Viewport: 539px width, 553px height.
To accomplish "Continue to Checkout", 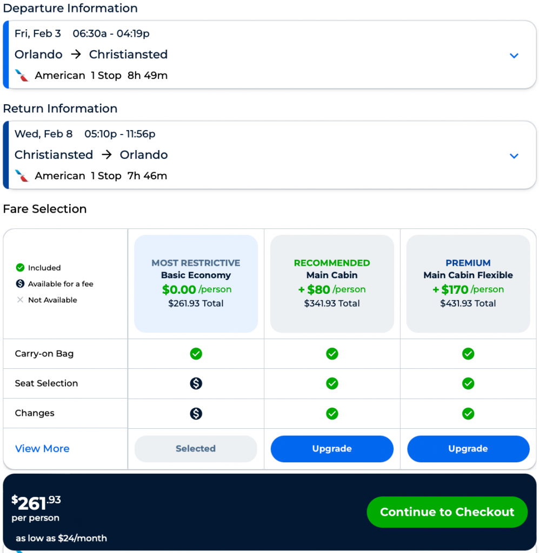I will click(447, 512).
